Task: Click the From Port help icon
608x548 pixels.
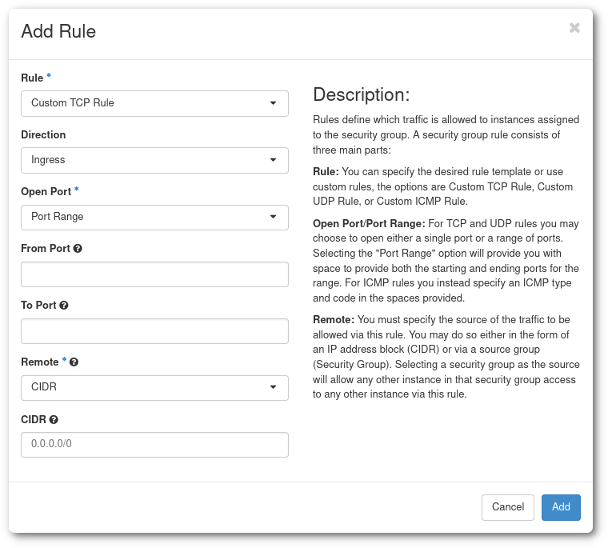Action: coord(78,249)
